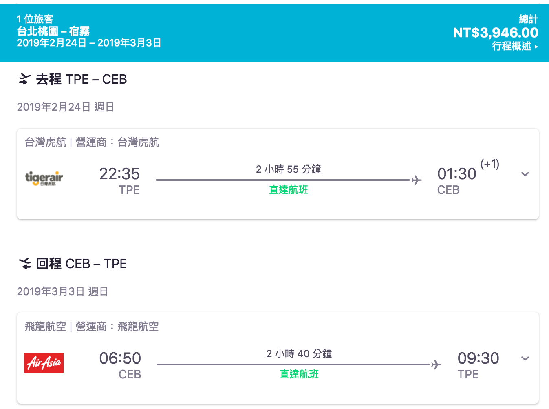Click the red AirAsia logo
The height and width of the screenshot is (409, 549).
click(x=44, y=363)
